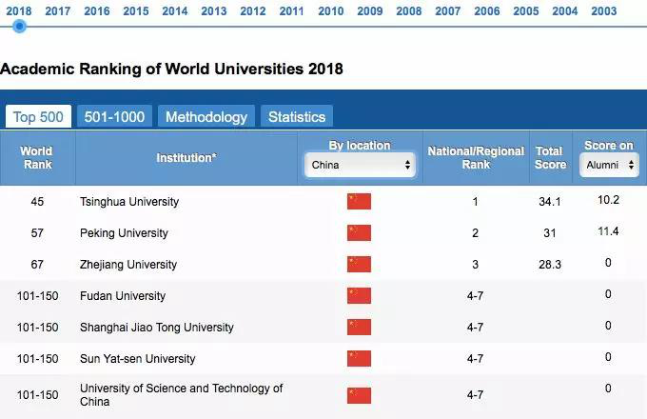Open the By location China dropdown
The image size is (647, 419).
pos(360,165)
